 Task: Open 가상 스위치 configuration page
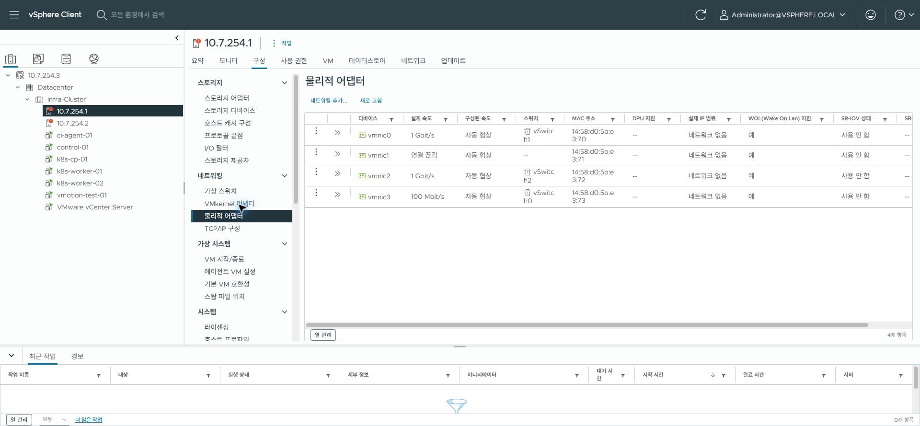pyautogui.click(x=220, y=191)
